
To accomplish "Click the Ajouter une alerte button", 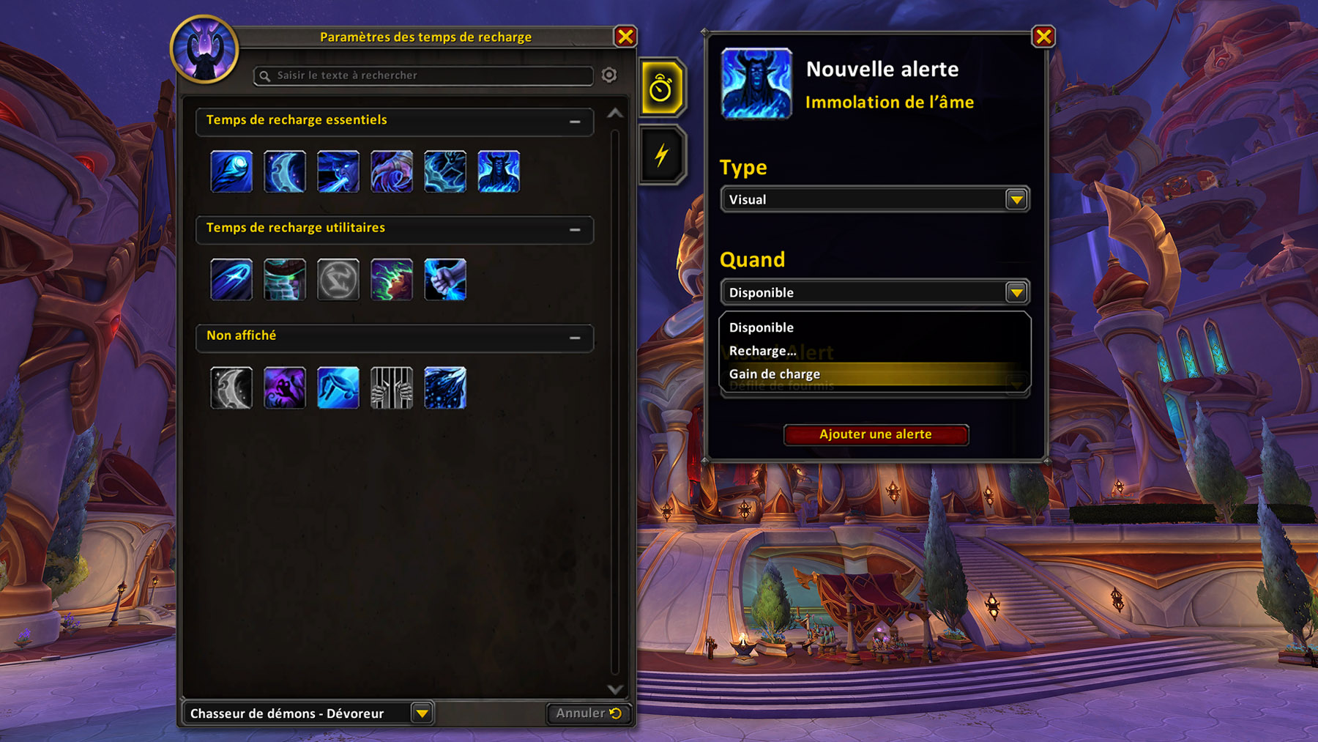I will pos(876,434).
